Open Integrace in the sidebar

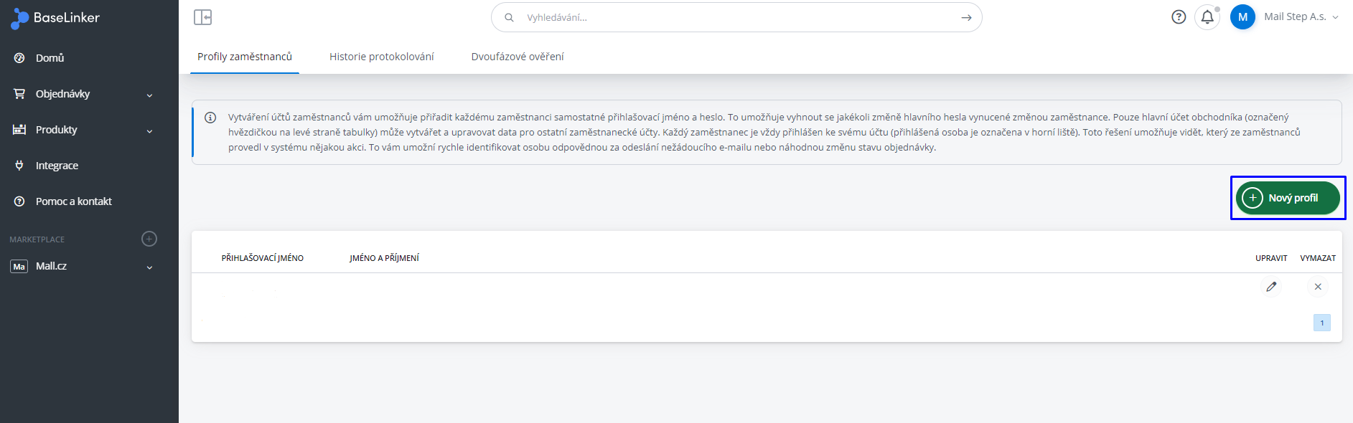57,166
